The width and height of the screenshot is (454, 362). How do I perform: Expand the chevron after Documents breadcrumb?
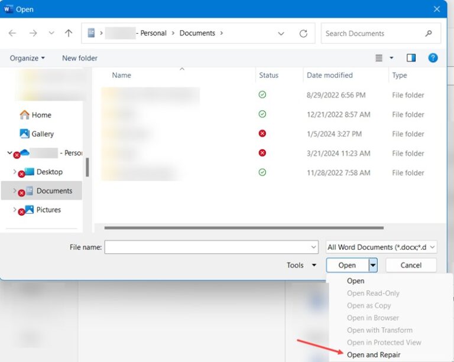(222, 33)
